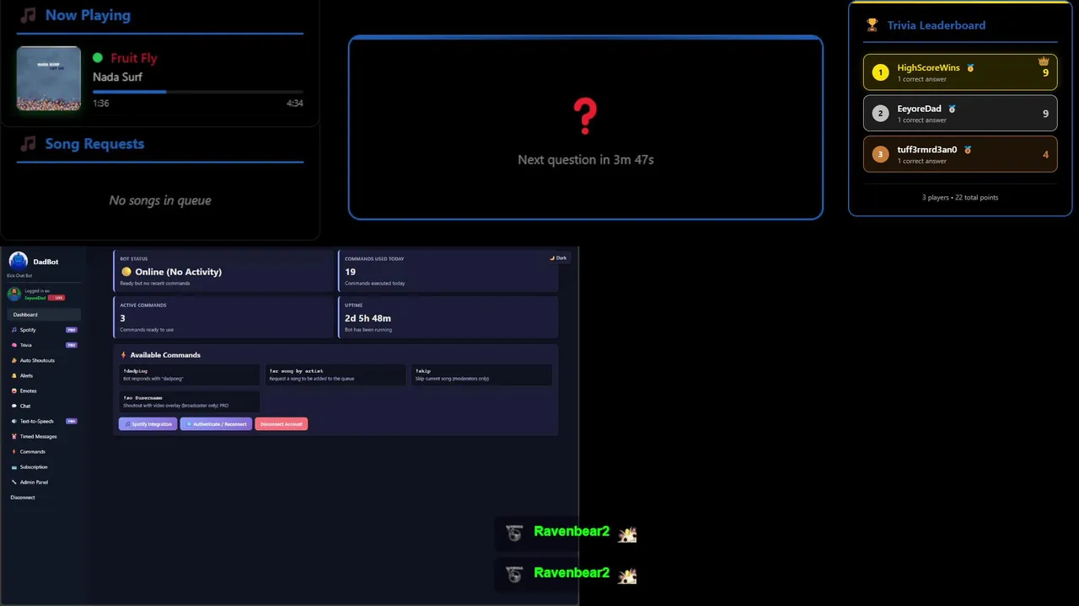Click the yellow Online status indicator
The height and width of the screenshot is (606, 1079).
point(126,272)
